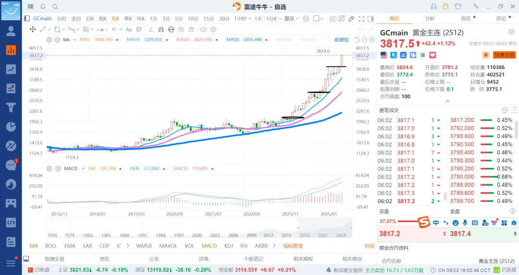Screen dimensions: 519x275
Task: Expand more indicators arrow after ARBR
Action: [x=274, y=246]
